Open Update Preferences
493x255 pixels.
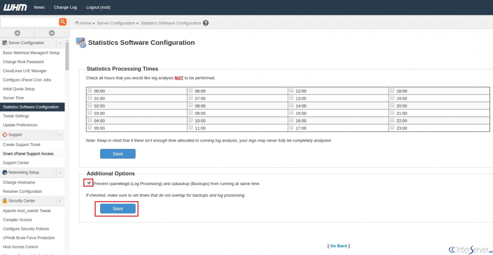(20, 125)
